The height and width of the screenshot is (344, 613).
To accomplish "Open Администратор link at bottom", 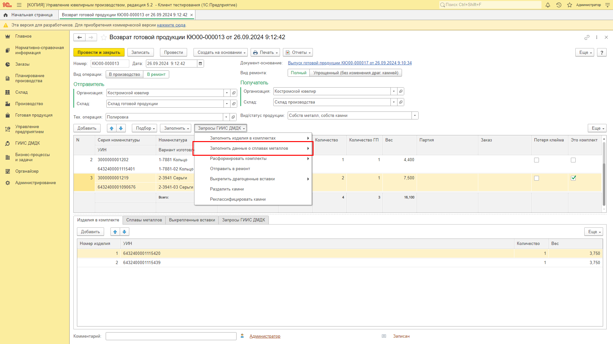I will click(x=265, y=336).
